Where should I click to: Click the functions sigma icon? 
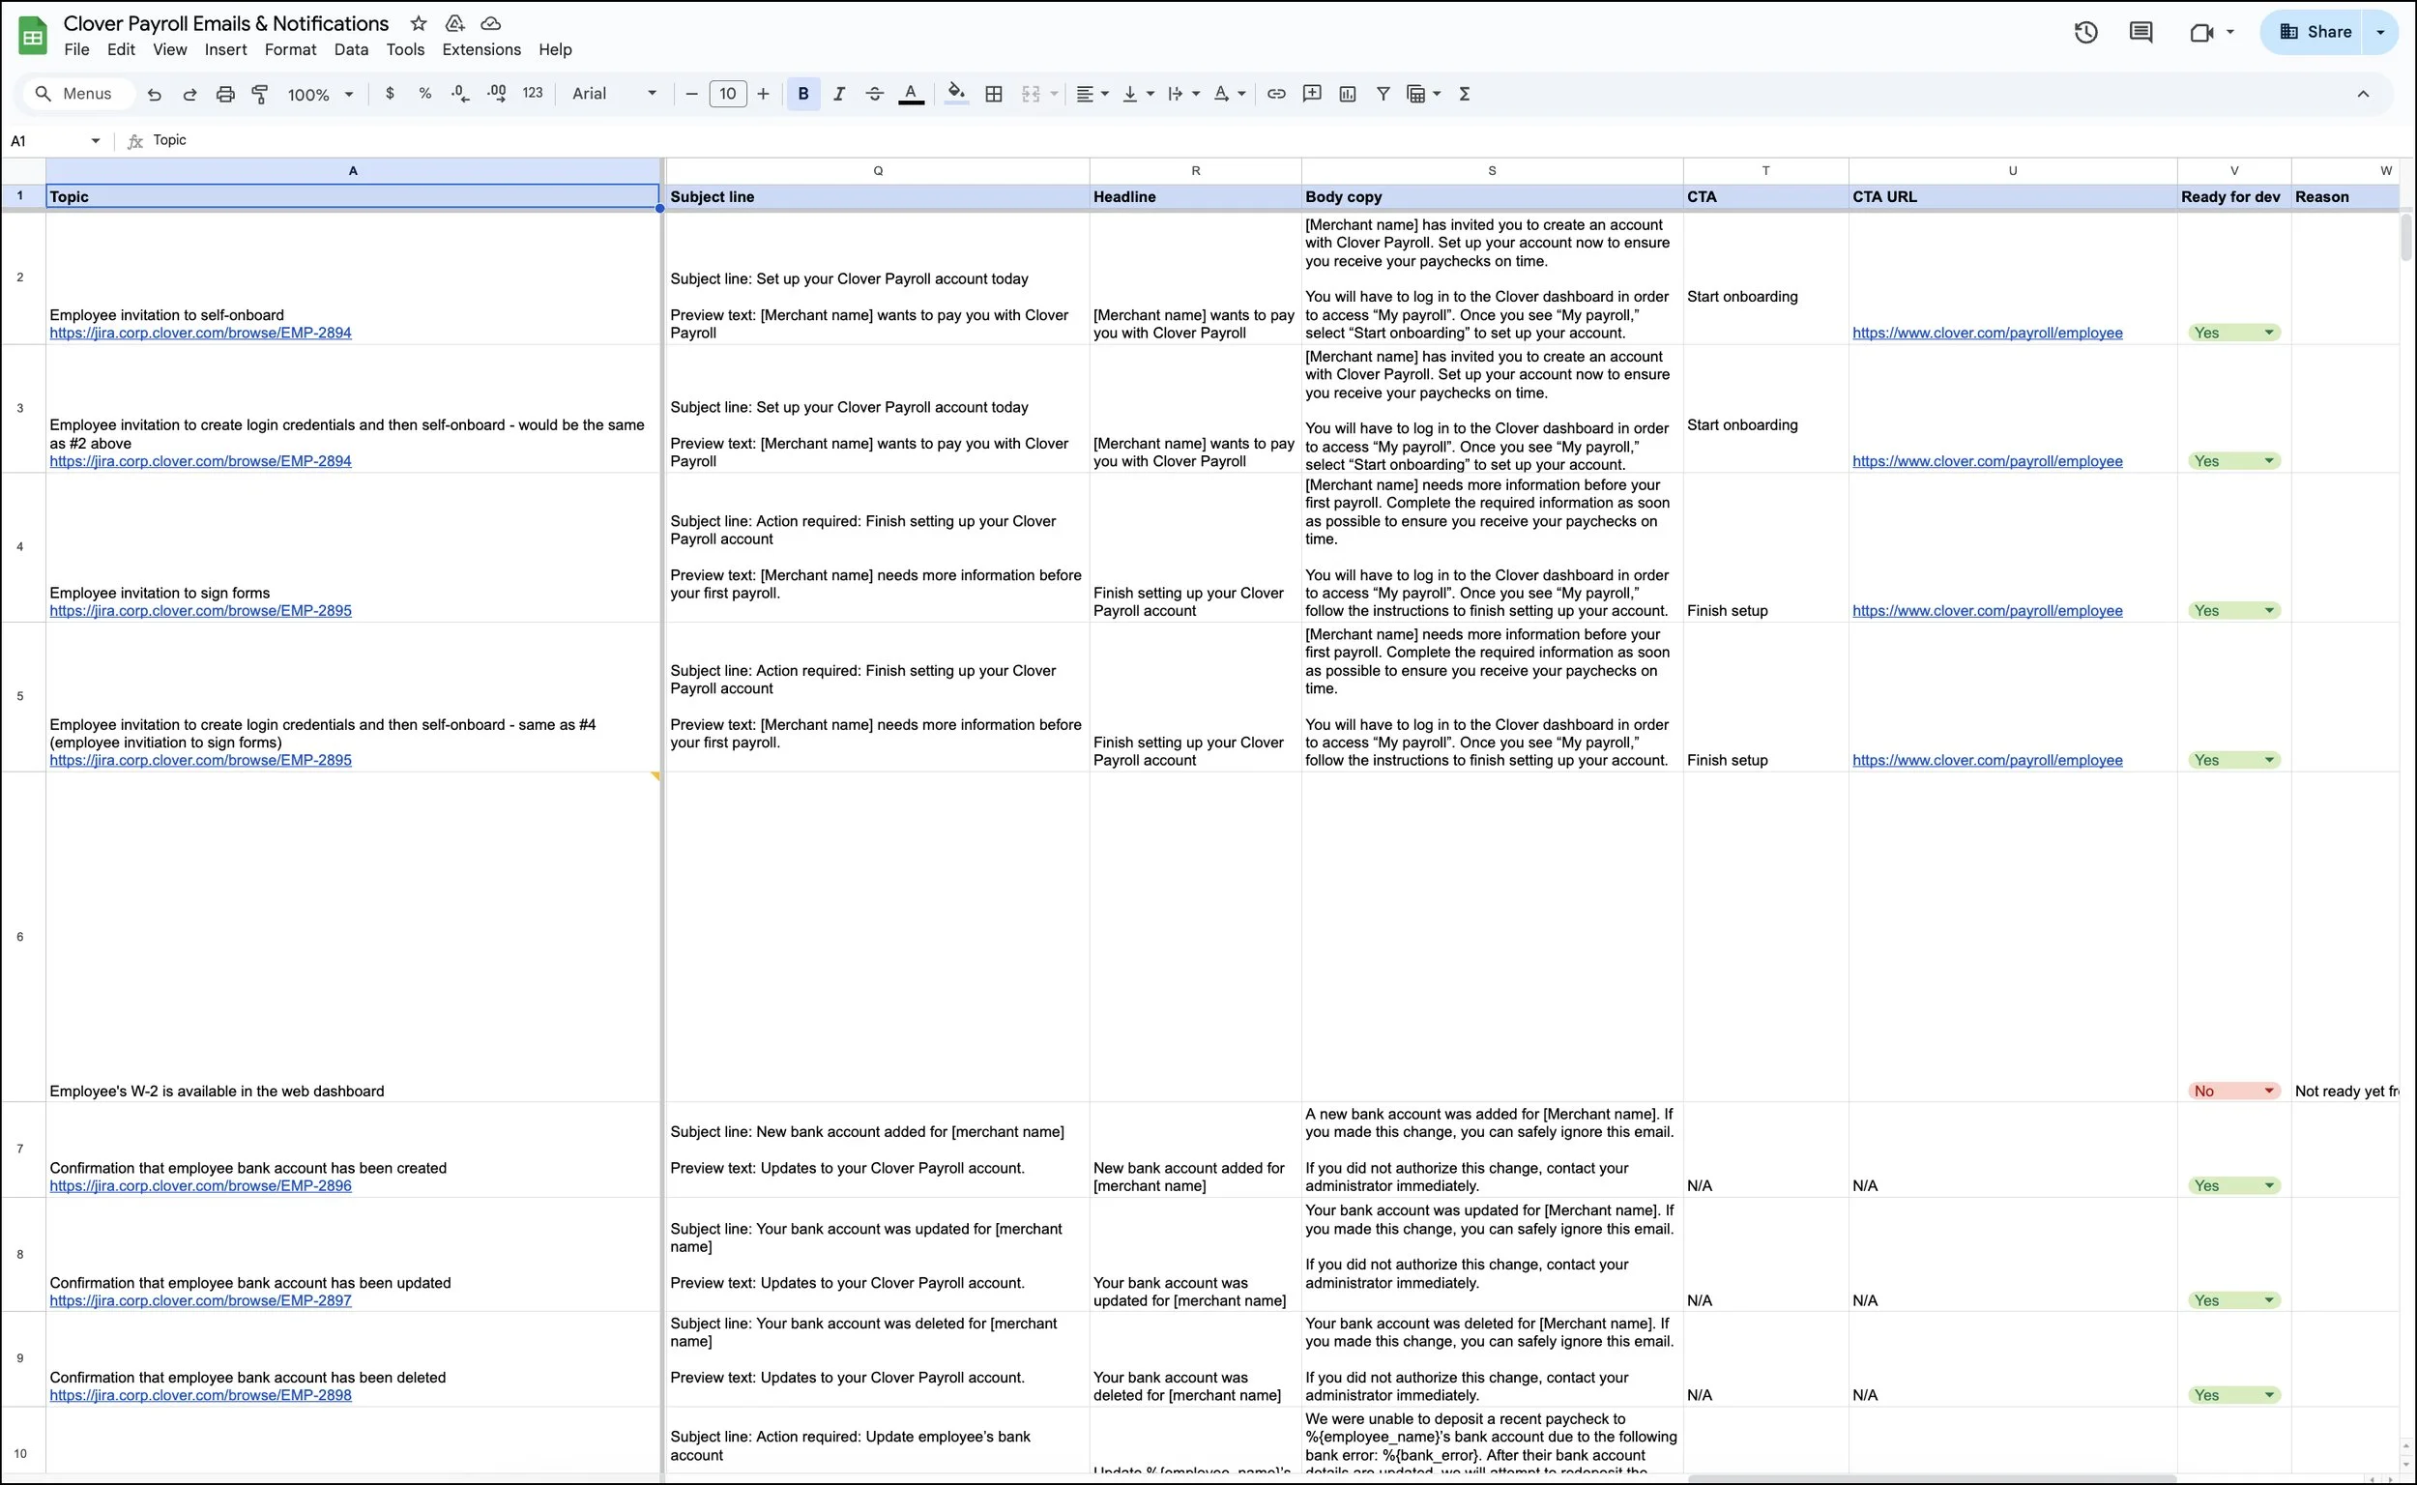pyautogui.click(x=1465, y=95)
